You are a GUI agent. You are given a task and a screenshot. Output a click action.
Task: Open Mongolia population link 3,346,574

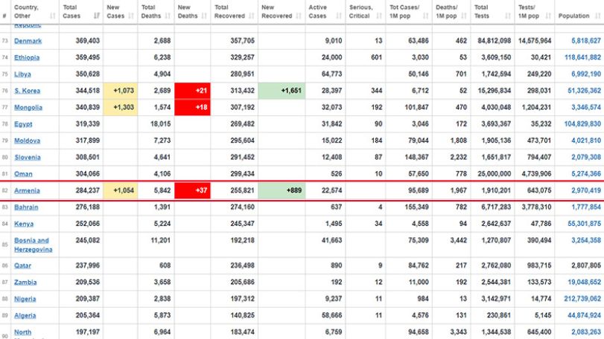[x=586, y=107]
